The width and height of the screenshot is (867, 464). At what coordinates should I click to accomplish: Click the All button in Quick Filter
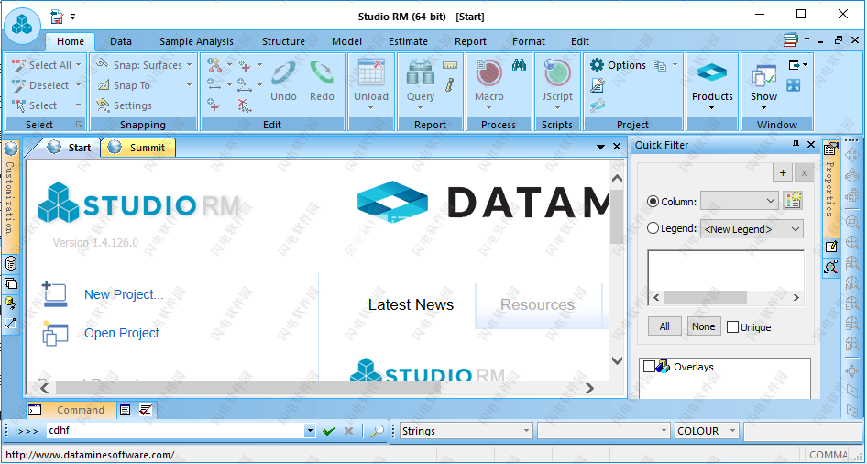(x=664, y=326)
